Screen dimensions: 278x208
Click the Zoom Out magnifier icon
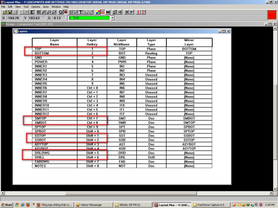[x=49, y=12]
